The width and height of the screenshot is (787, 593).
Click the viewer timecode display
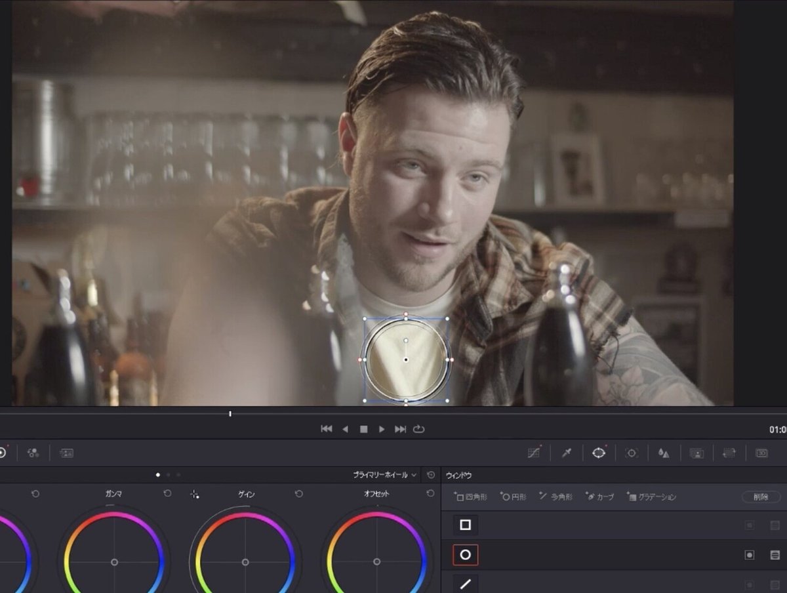(778, 430)
